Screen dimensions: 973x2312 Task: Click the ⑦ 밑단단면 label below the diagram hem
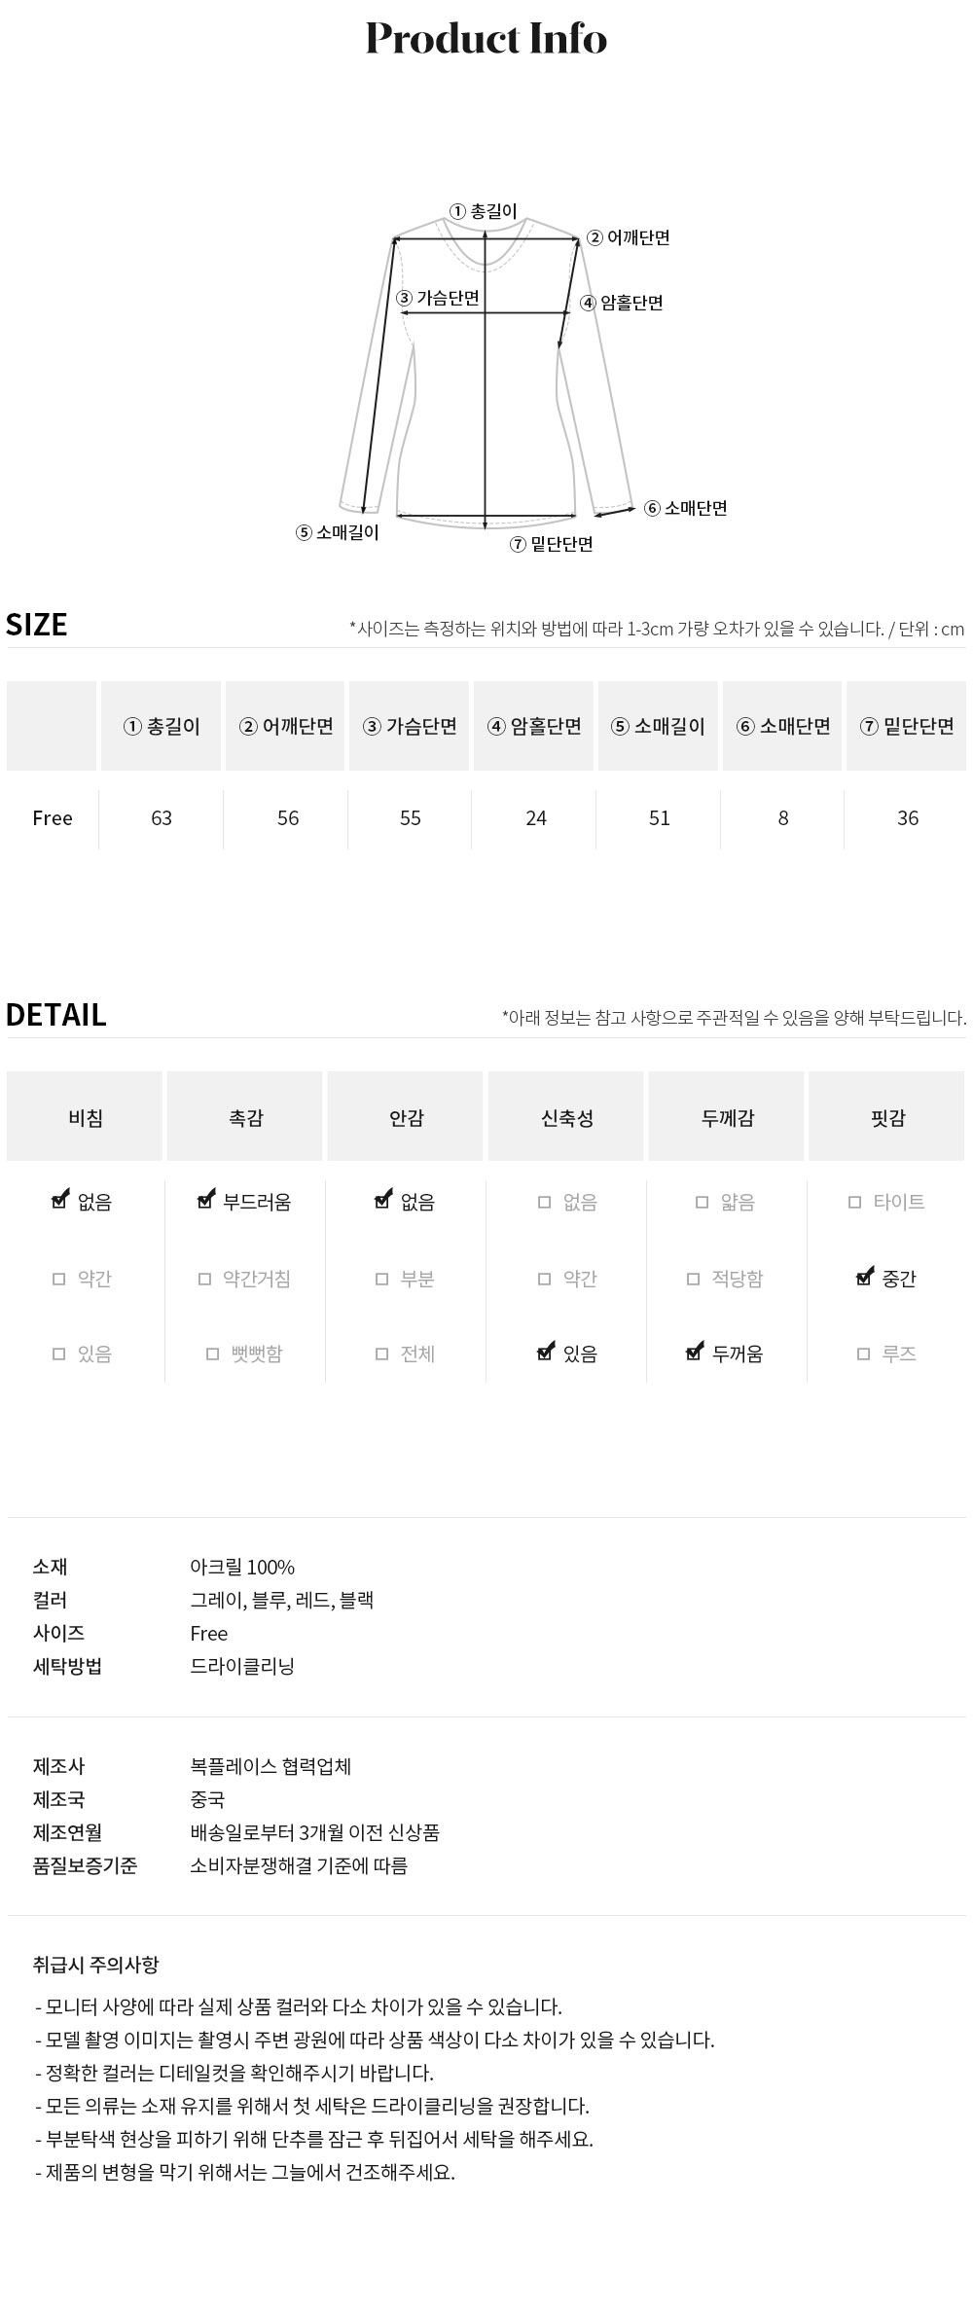coord(552,544)
